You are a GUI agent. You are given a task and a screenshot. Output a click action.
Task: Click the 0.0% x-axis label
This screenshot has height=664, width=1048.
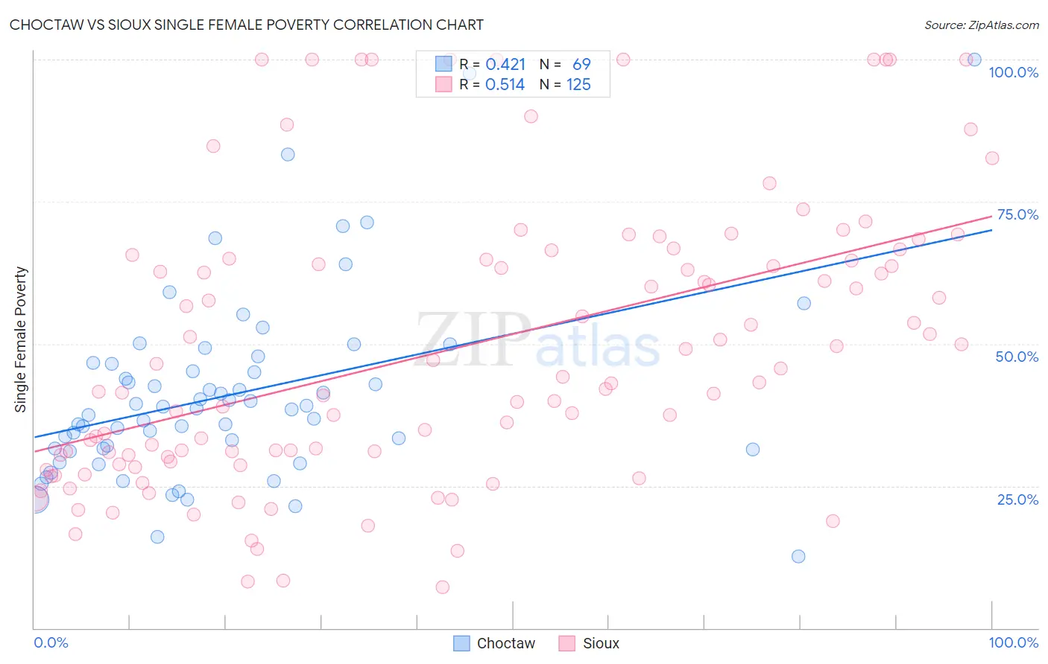51,642
